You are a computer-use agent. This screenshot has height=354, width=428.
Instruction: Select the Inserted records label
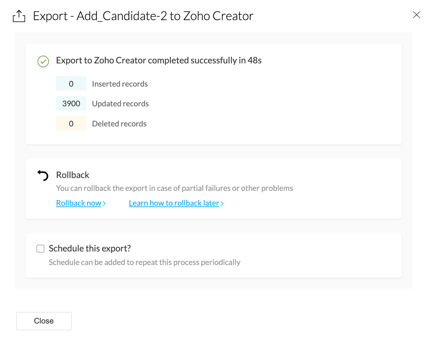pos(120,84)
